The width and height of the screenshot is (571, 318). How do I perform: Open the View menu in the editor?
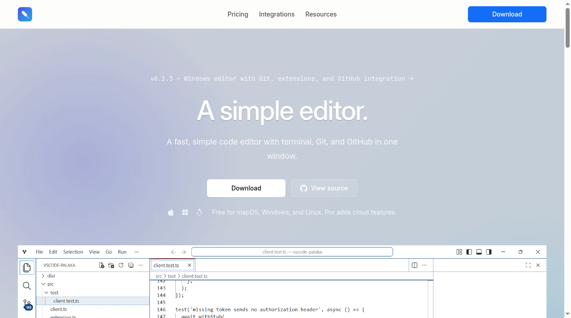[94, 252]
